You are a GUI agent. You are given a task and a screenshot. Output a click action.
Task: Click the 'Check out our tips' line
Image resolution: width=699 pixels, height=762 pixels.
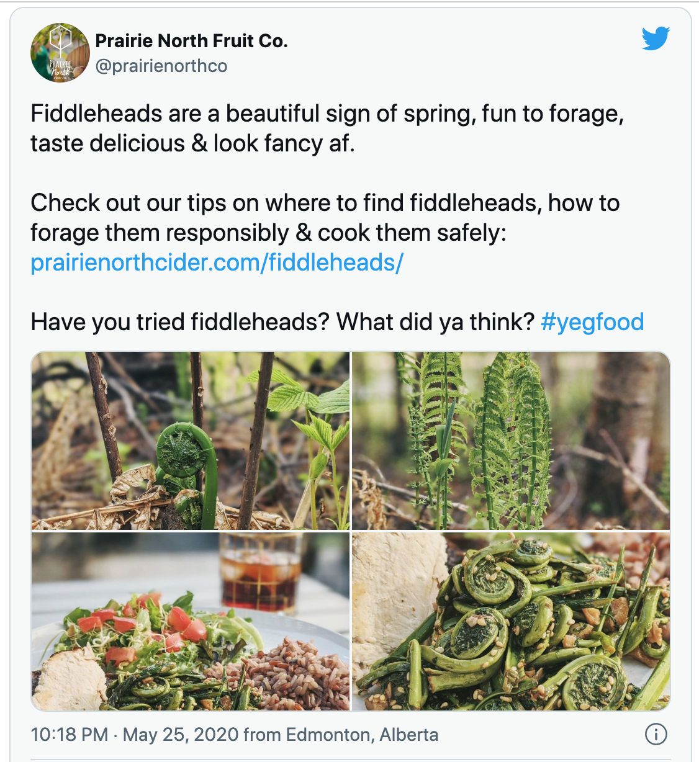coord(325,203)
